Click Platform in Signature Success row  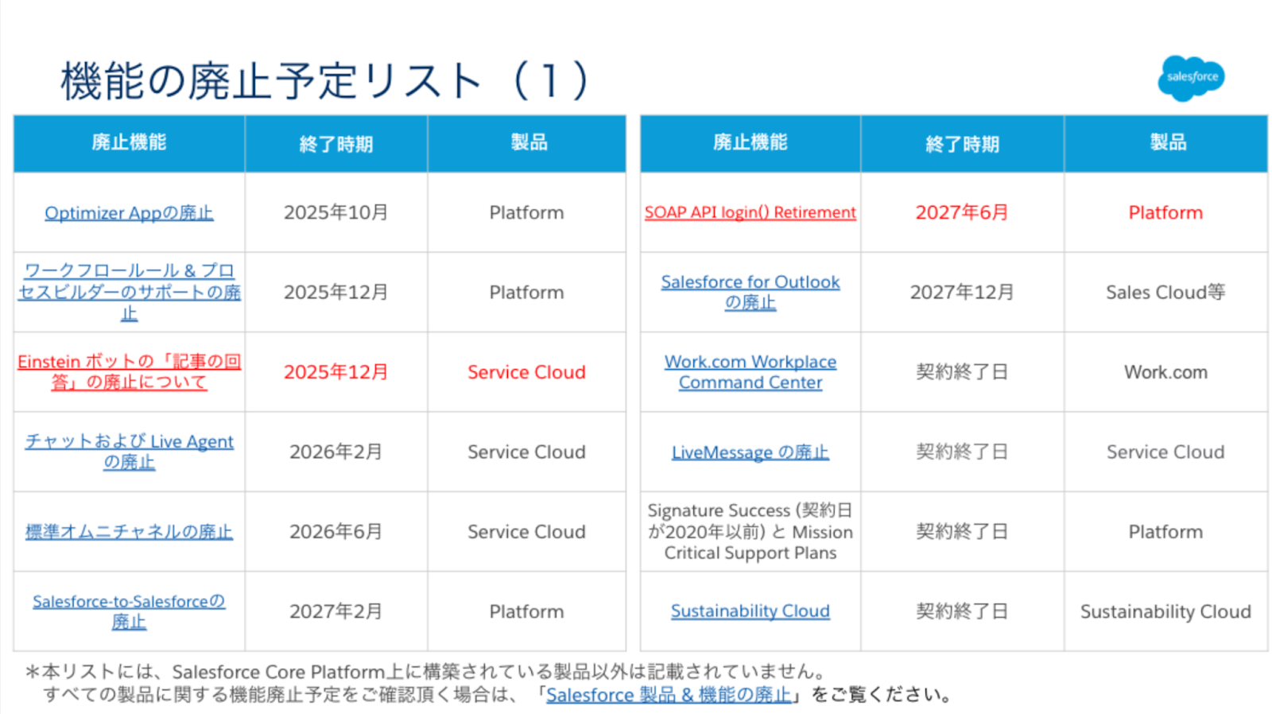pos(1165,531)
